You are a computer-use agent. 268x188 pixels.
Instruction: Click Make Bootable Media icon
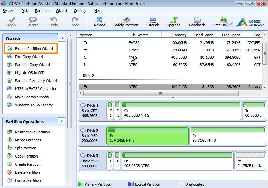click(9, 97)
